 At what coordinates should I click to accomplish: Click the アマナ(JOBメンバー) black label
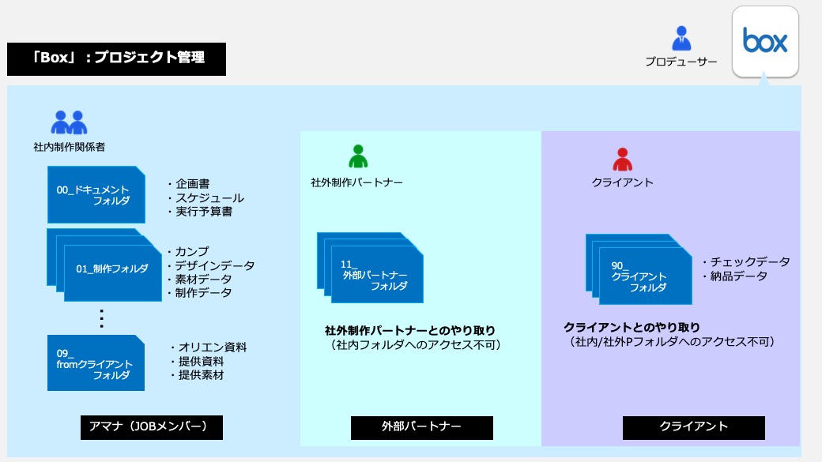tap(152, 427)
